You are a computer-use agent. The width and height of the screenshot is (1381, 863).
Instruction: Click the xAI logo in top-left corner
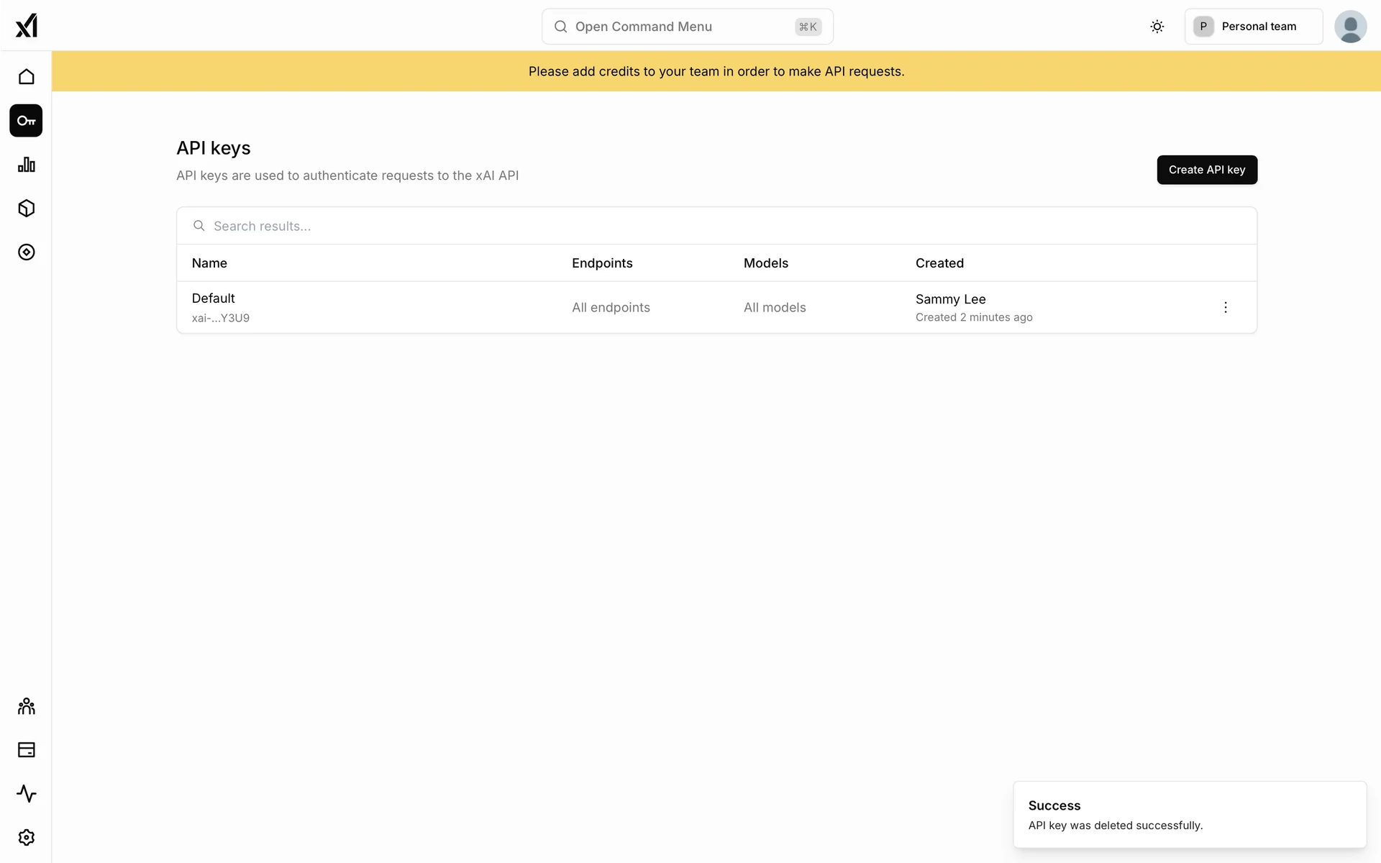pyautogui.click(x=26, y=26)
